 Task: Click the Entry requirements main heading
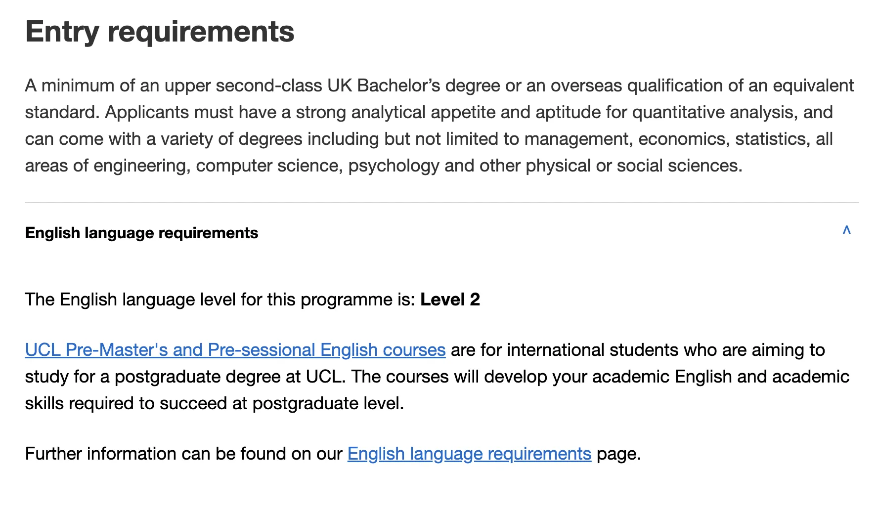tap(160, 32)
